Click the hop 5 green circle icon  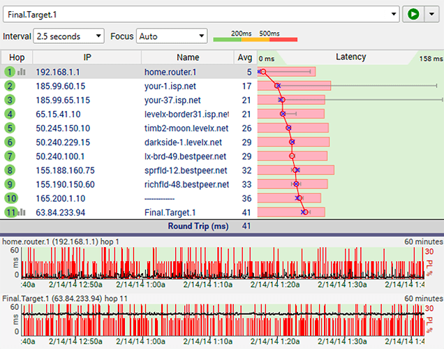(10, 128)
